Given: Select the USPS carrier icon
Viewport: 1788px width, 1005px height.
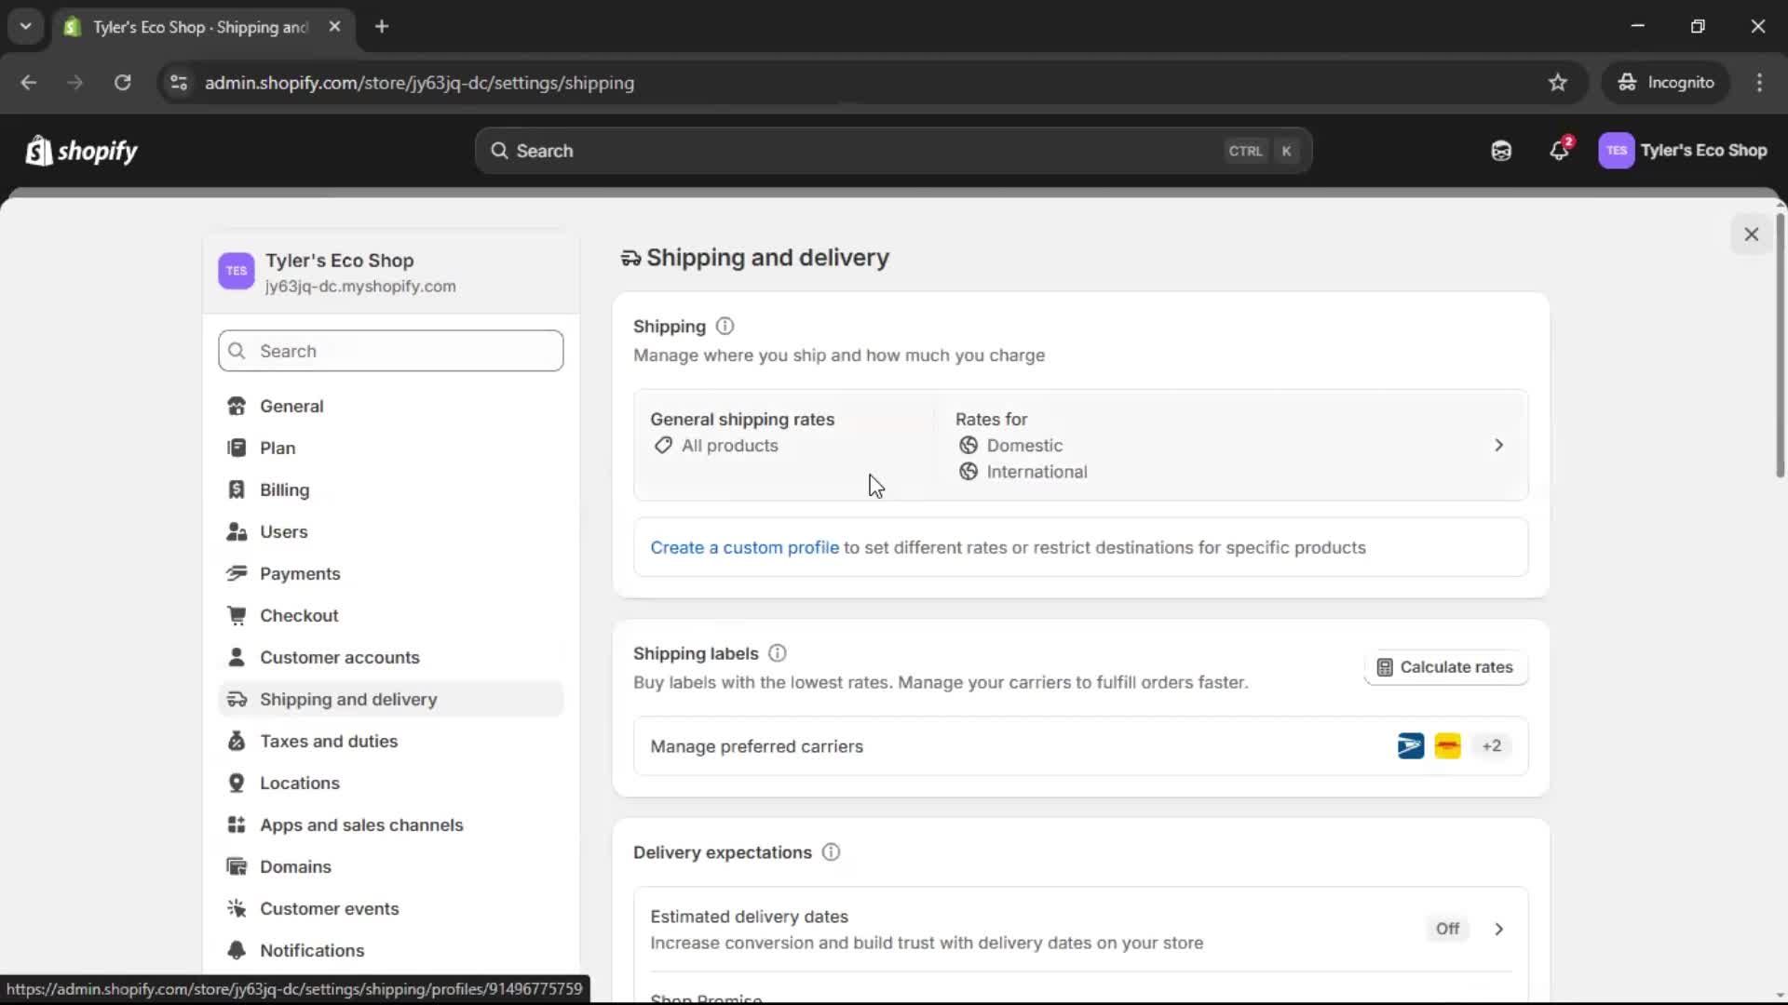Looking at the screenshot, I should point(1410,745).
